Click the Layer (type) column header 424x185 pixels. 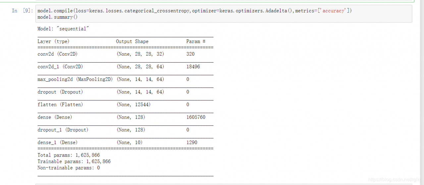click(53, 41)
